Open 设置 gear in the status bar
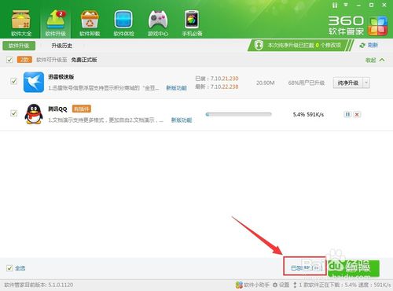This screenshot has height=291, width=393. pyautogui.click(x=281, y=285)
